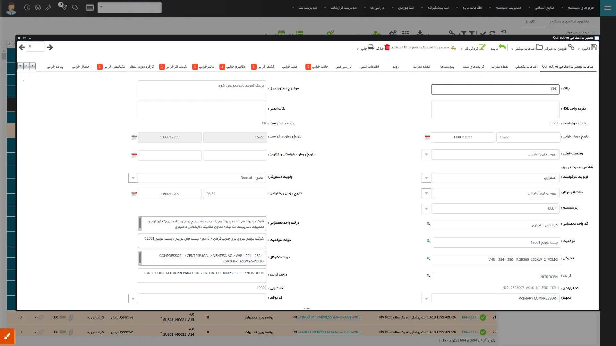Click the green confirm (تایید) arrow icon
This screenshot has width=616, height=346.
click(x=502, y=47)
